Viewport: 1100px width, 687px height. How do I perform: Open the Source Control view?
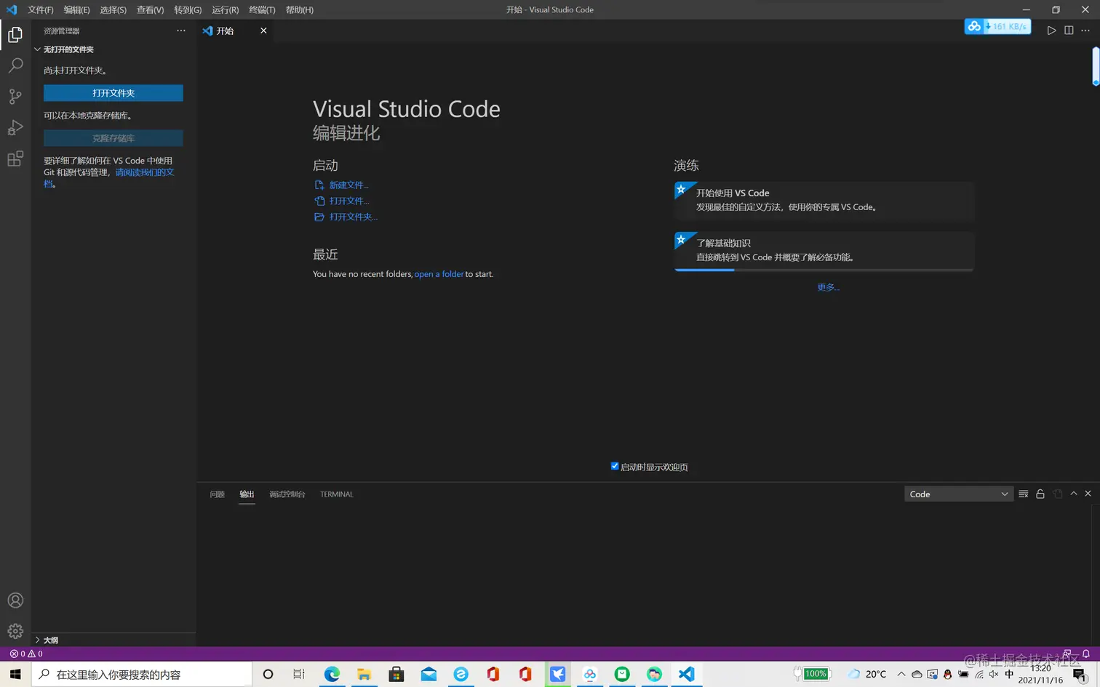click(x=15, y=97)
